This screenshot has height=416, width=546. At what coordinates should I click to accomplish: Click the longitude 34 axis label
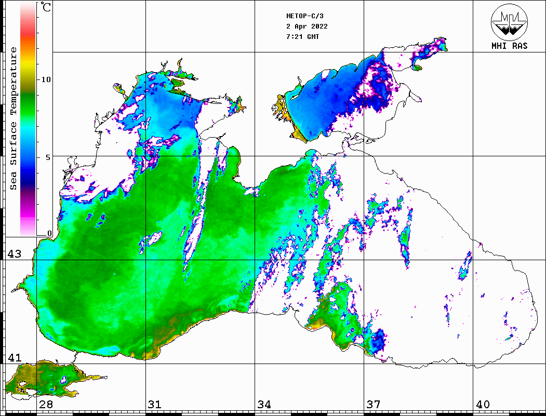(x=264, y=405)
